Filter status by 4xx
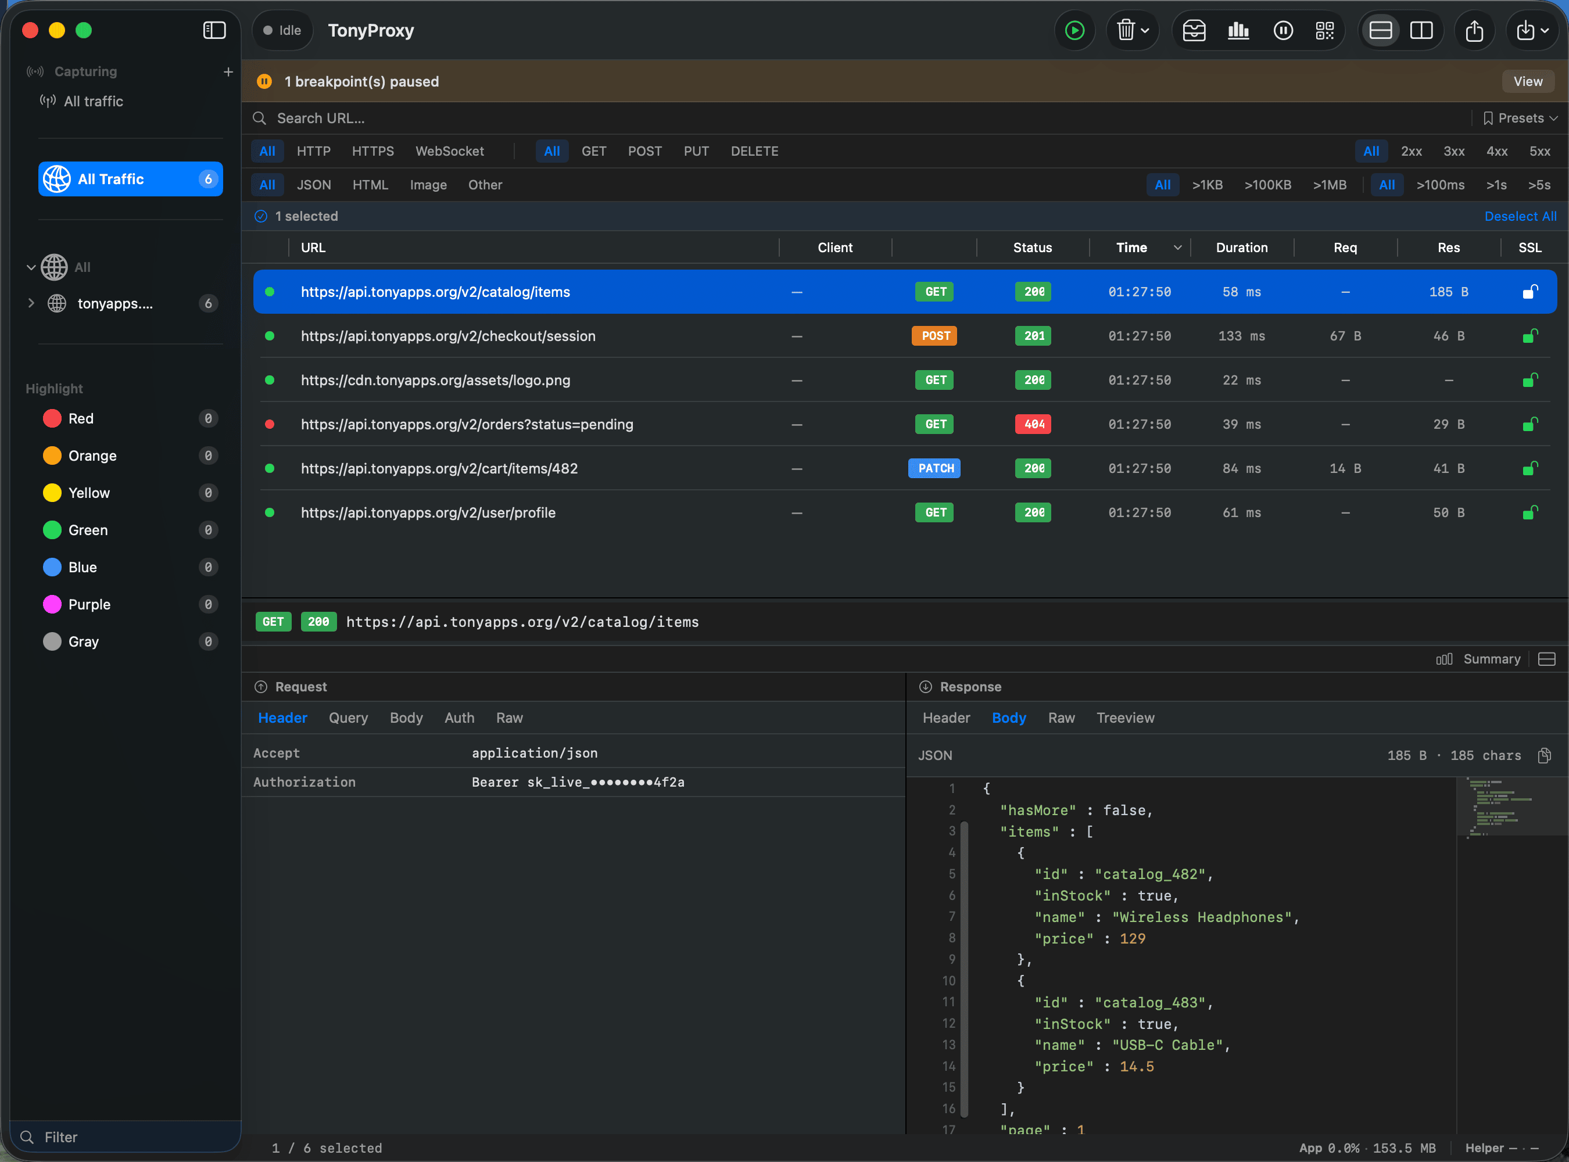 click(1496, 151)
